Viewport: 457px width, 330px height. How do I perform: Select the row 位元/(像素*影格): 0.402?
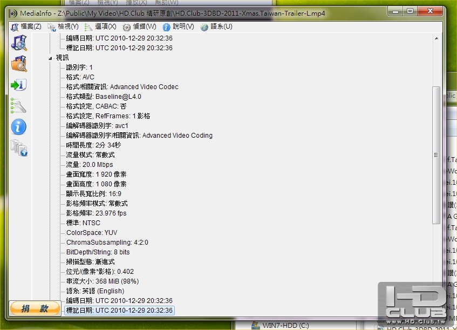tap(100, 272)
